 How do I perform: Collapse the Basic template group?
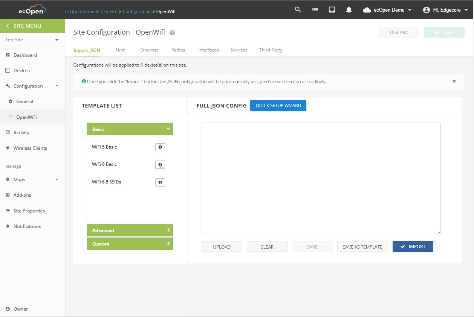(130, 129)
